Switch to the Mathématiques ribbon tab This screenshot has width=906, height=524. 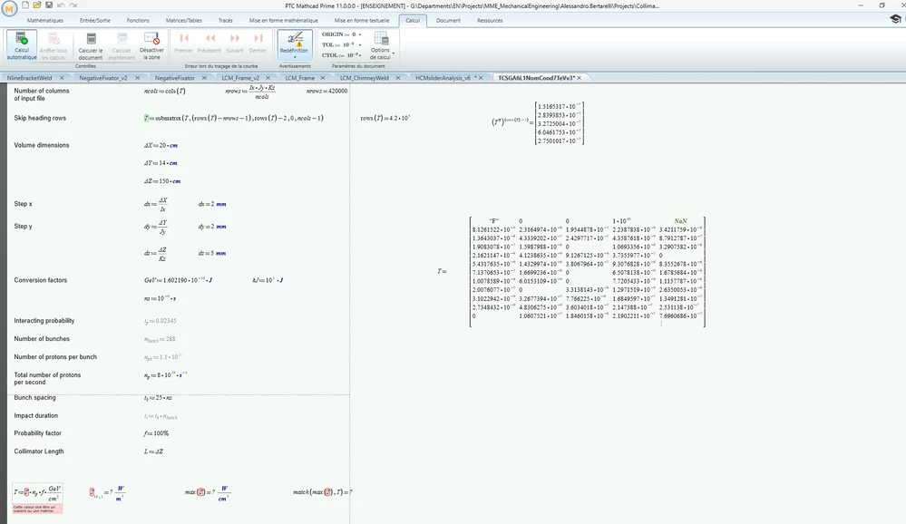(x=45, y=20)
